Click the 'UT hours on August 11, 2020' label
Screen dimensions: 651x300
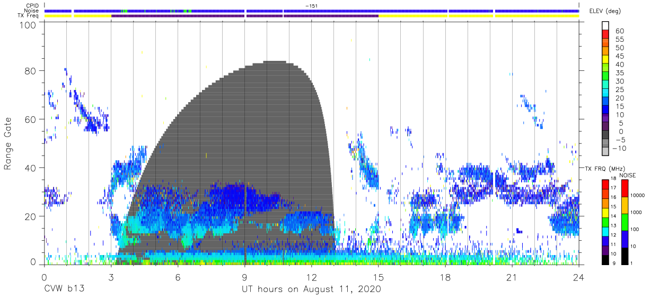tap(311, 289)
